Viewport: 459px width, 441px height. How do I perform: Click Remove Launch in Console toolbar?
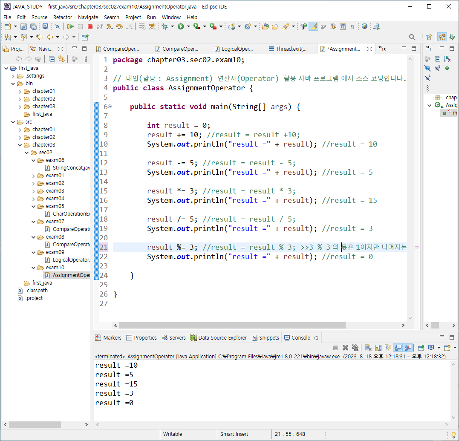pyautogui.click(x=345, y=348)
